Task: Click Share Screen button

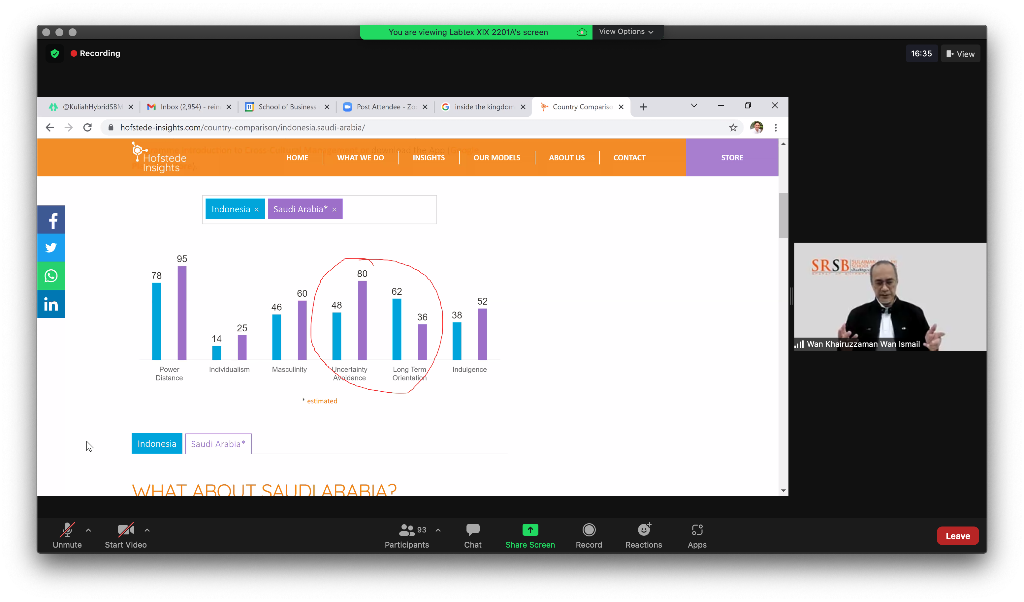Action: 530,536
